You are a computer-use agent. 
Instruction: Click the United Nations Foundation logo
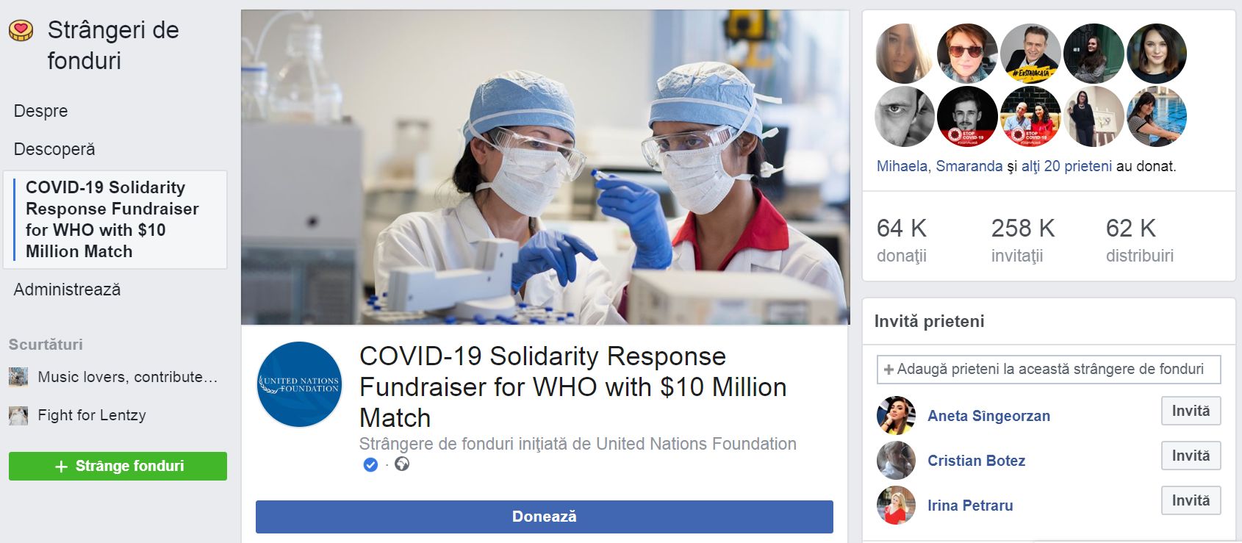[x=300, y=384]
